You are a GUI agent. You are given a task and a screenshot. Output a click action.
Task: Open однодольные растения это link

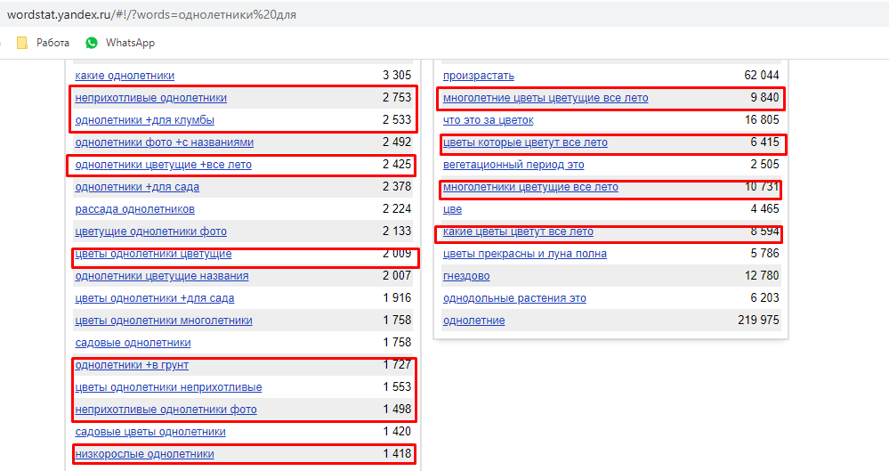pyautogui.click(x=515, y=298)
